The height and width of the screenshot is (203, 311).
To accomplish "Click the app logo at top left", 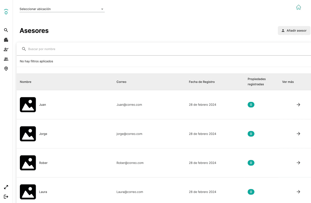I will click(6, 12).
